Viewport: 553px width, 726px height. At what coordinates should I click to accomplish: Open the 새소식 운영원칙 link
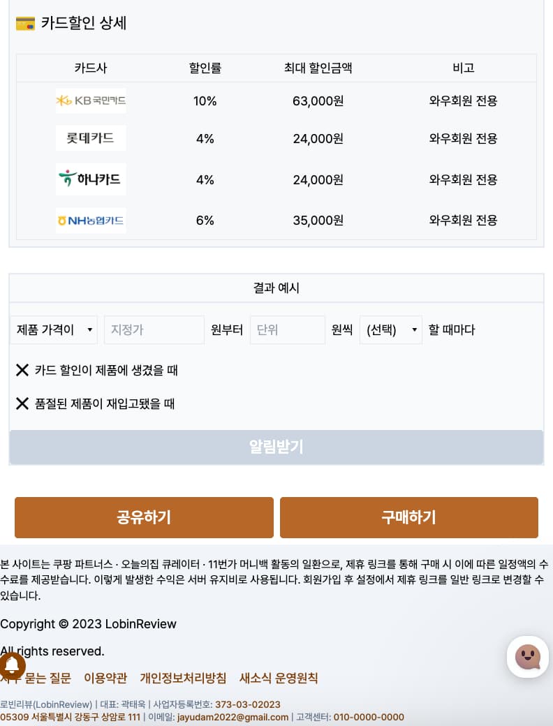pyautogui.click(x=279, y=678)
